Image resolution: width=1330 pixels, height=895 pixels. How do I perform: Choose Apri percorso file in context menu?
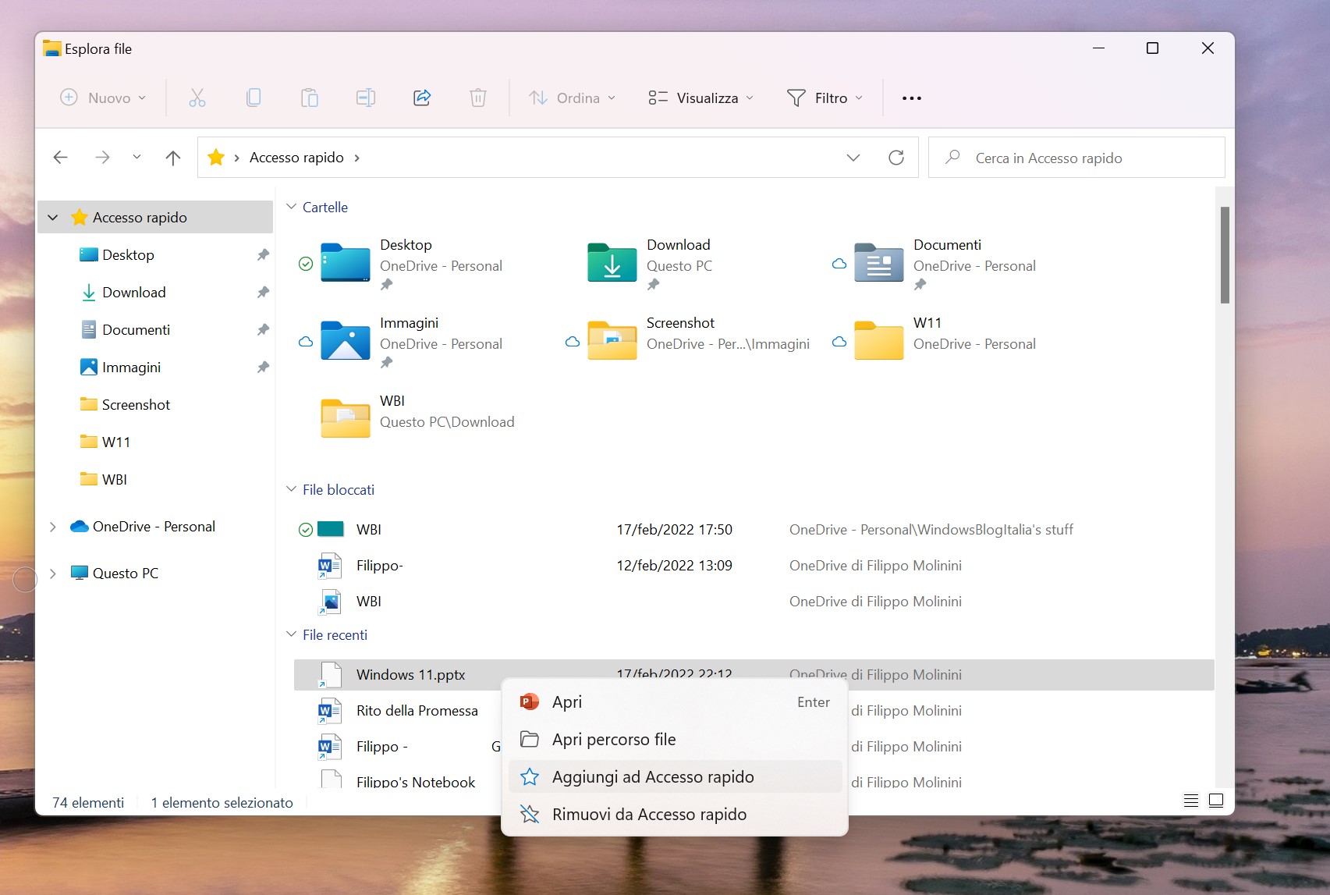point(675,739)
